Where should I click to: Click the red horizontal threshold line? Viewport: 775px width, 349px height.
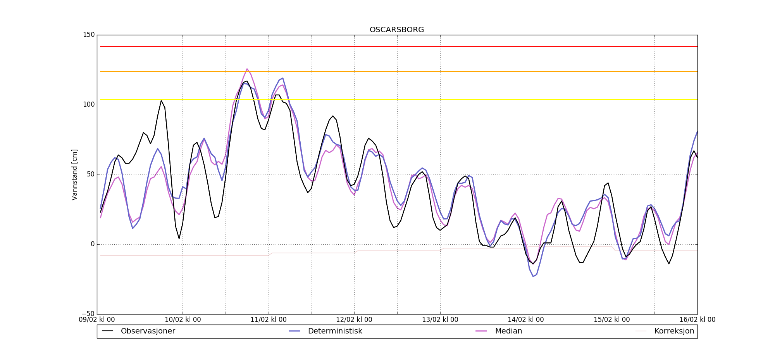(387, 46)
